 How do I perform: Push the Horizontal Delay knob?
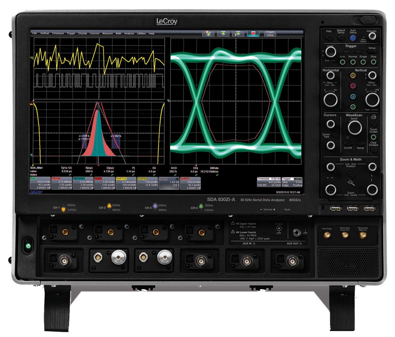tap(330, 76)
